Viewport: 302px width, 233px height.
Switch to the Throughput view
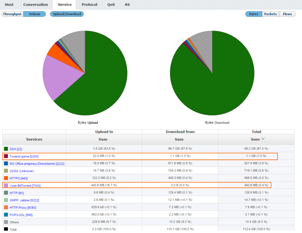tap(12, 14)
